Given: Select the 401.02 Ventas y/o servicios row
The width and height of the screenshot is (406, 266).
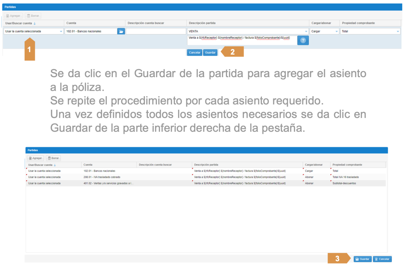Looking at the screenshot, I should (x=108, y=183).
